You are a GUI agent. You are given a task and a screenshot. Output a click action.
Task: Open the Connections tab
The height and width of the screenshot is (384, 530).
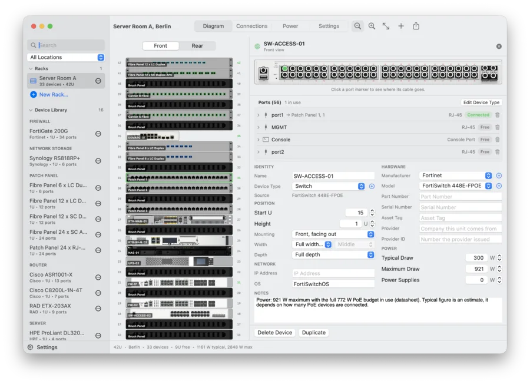click(x=252, y=26)
